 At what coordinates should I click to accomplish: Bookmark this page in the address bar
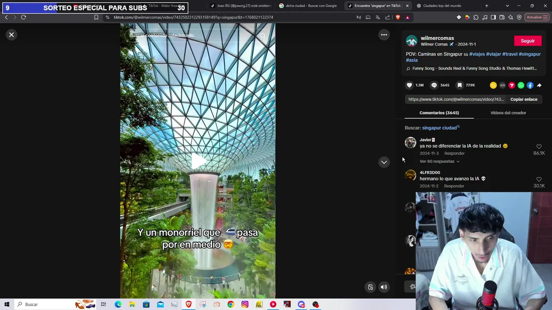(x=96, y=17)
